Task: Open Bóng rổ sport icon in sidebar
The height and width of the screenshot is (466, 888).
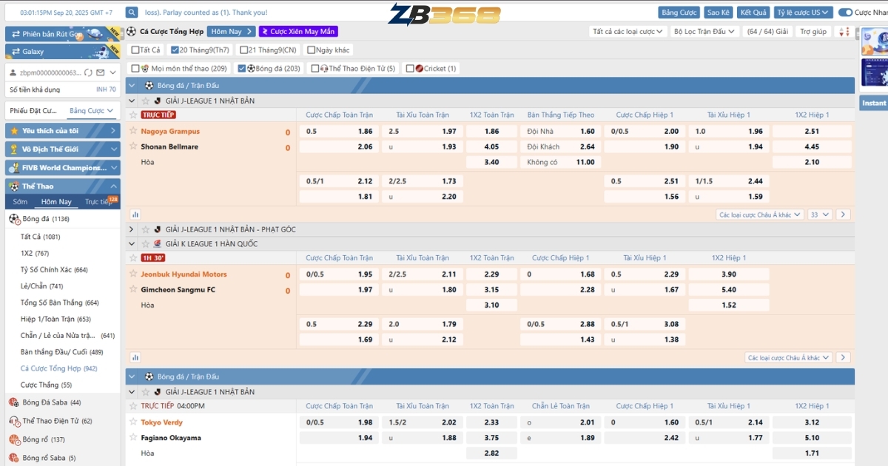Action: tap(14, 439)
